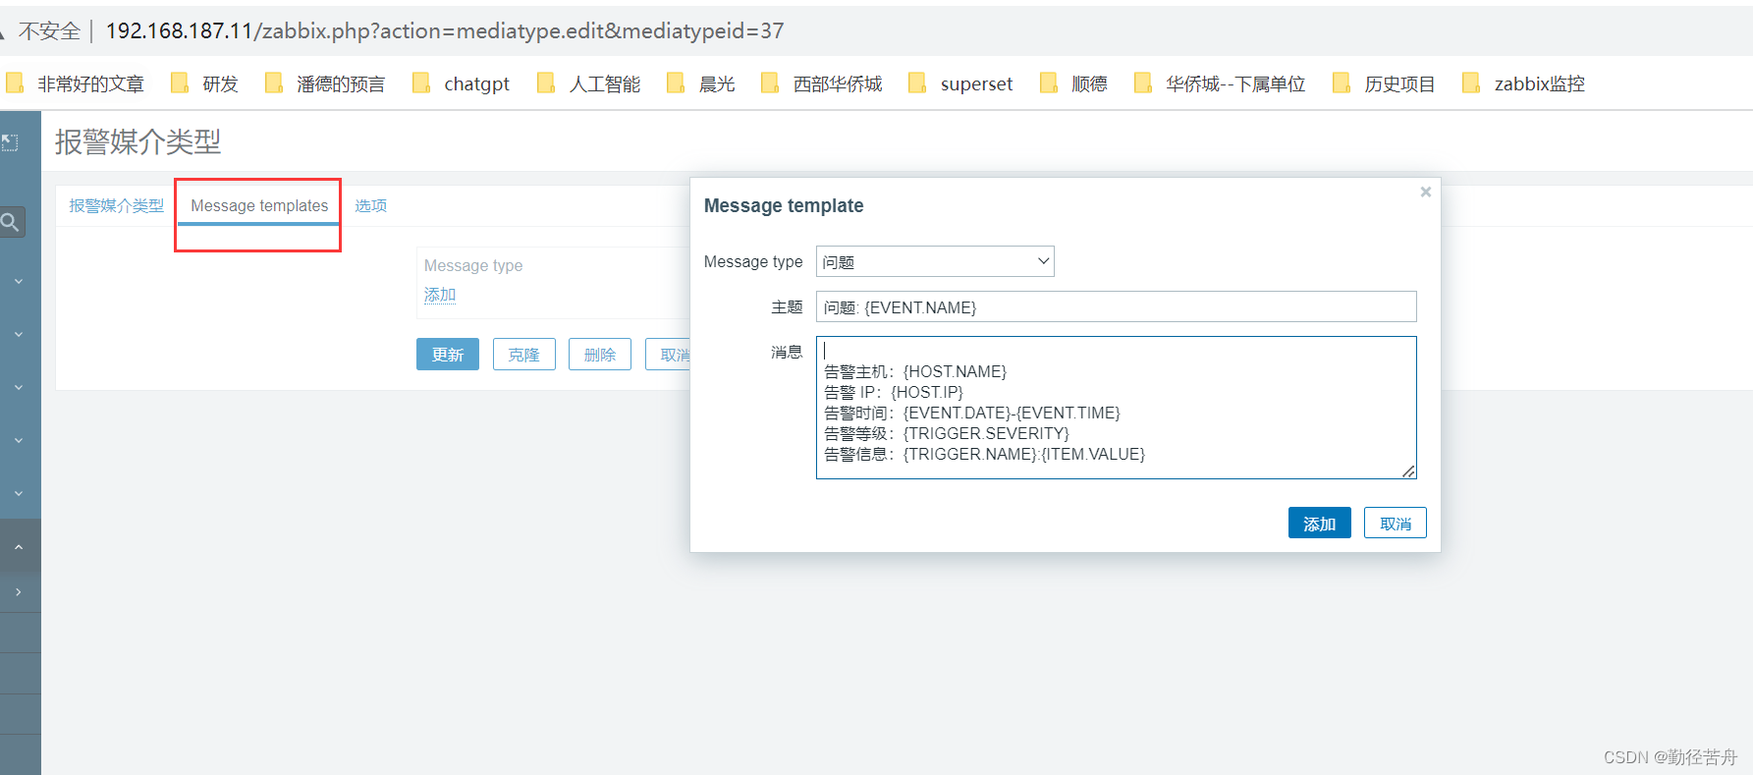Expand the second sidebar menu chevron
The width and height of the screenshot is (1753, 775).
[x=19, y=334]
